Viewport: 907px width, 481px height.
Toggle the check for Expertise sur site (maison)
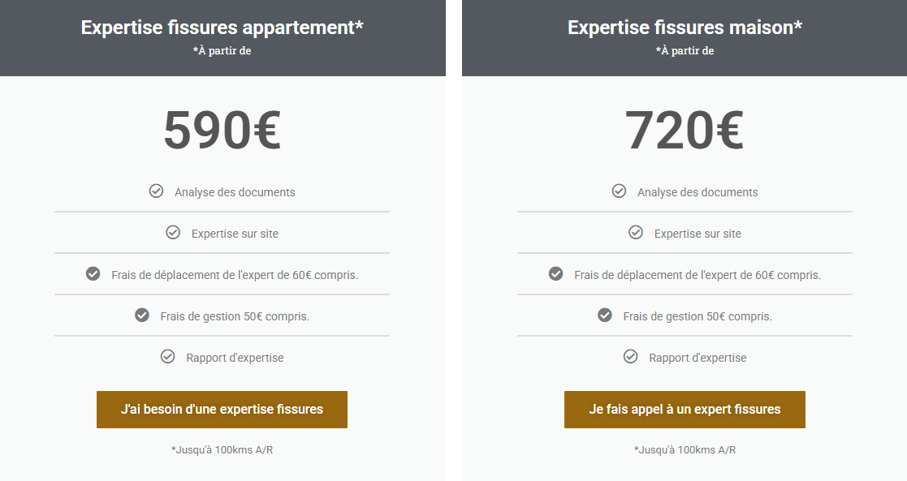636,232
